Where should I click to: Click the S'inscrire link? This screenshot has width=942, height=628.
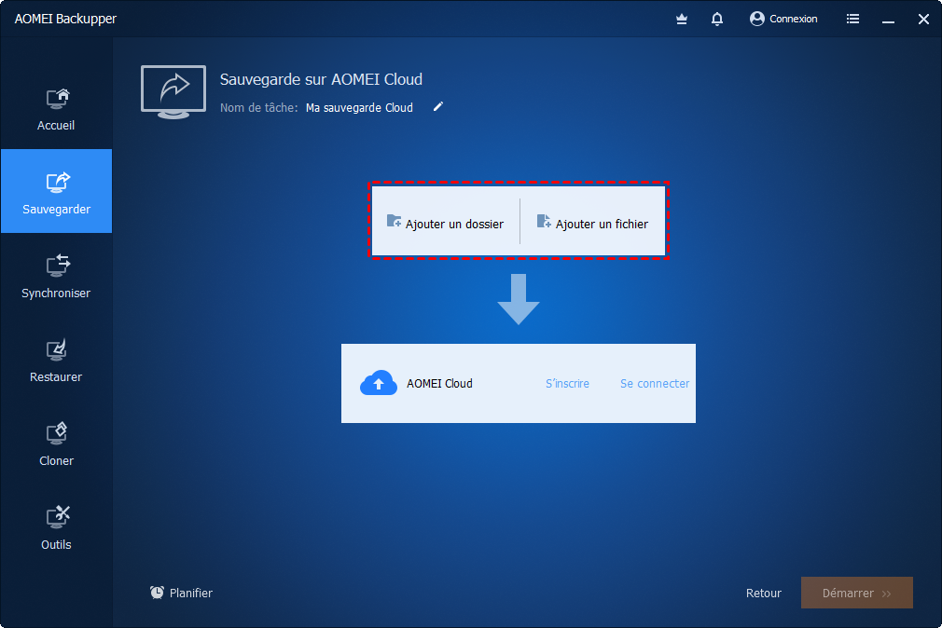click(x=567, y=383)
